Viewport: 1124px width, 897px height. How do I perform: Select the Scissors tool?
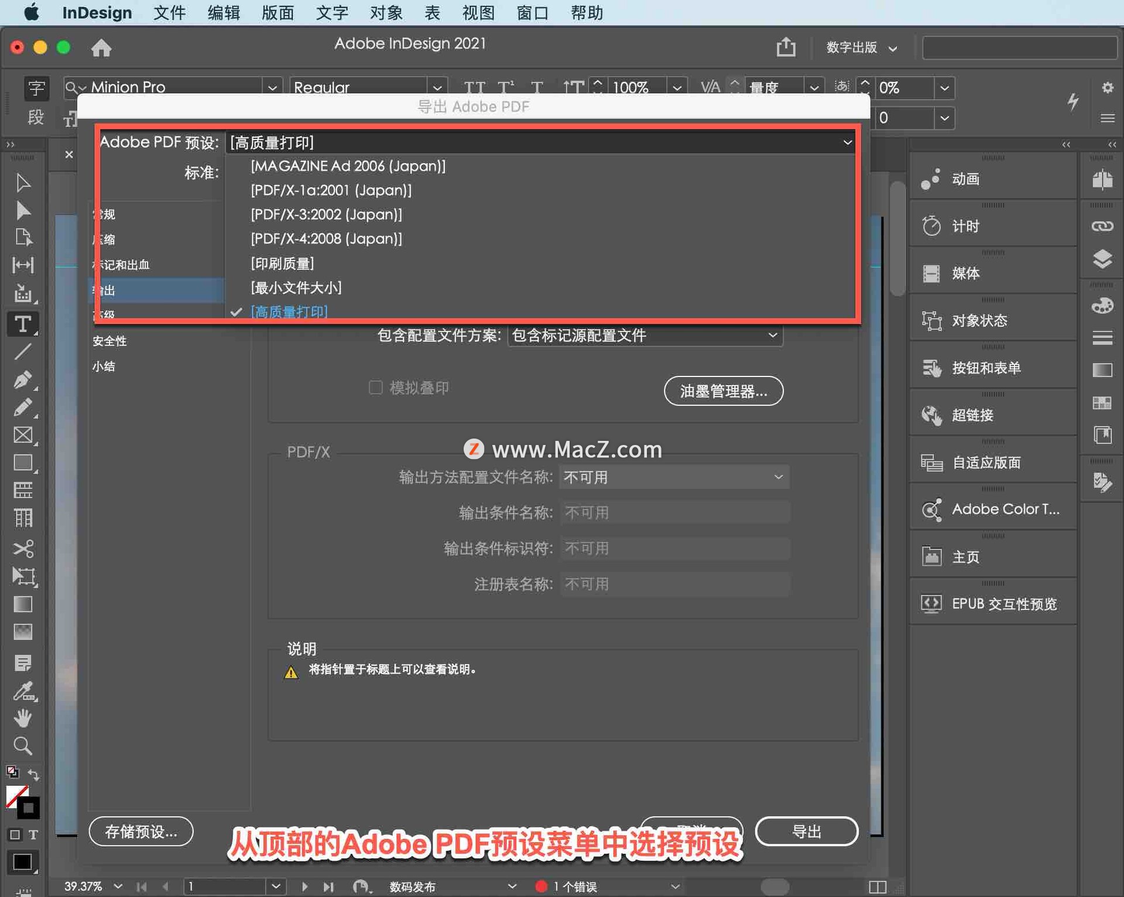click(x=23, y=549)
